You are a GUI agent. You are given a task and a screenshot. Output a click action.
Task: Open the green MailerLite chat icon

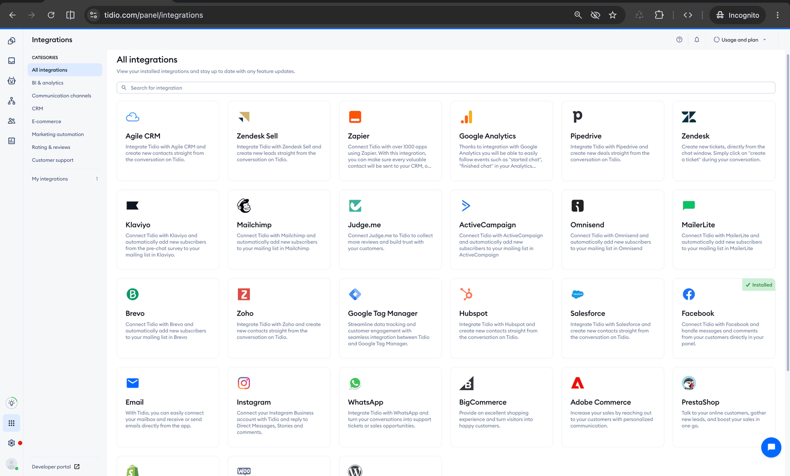(x=689, y=206)
